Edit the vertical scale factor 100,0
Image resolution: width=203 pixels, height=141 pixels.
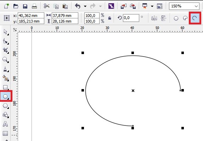click(x=92, y=21)
